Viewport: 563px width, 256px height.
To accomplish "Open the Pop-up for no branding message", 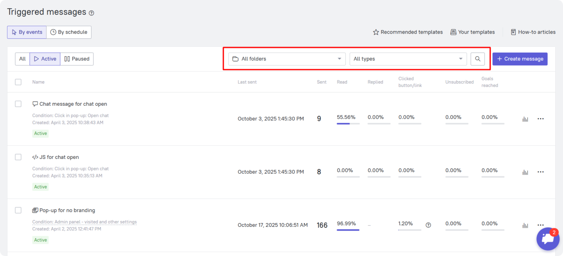I will [x=67, y=210].
